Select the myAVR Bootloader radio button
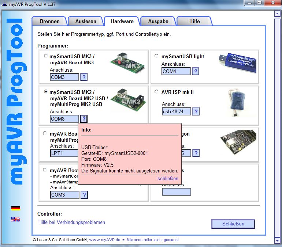The width and height of the screenshot is (282, 247). 45,170
